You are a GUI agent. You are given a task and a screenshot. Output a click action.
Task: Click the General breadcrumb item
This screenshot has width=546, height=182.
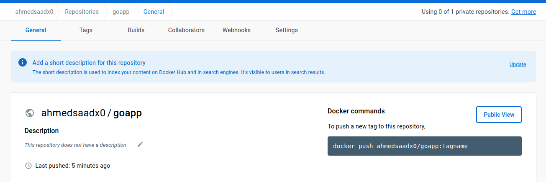tap(154, 12)
